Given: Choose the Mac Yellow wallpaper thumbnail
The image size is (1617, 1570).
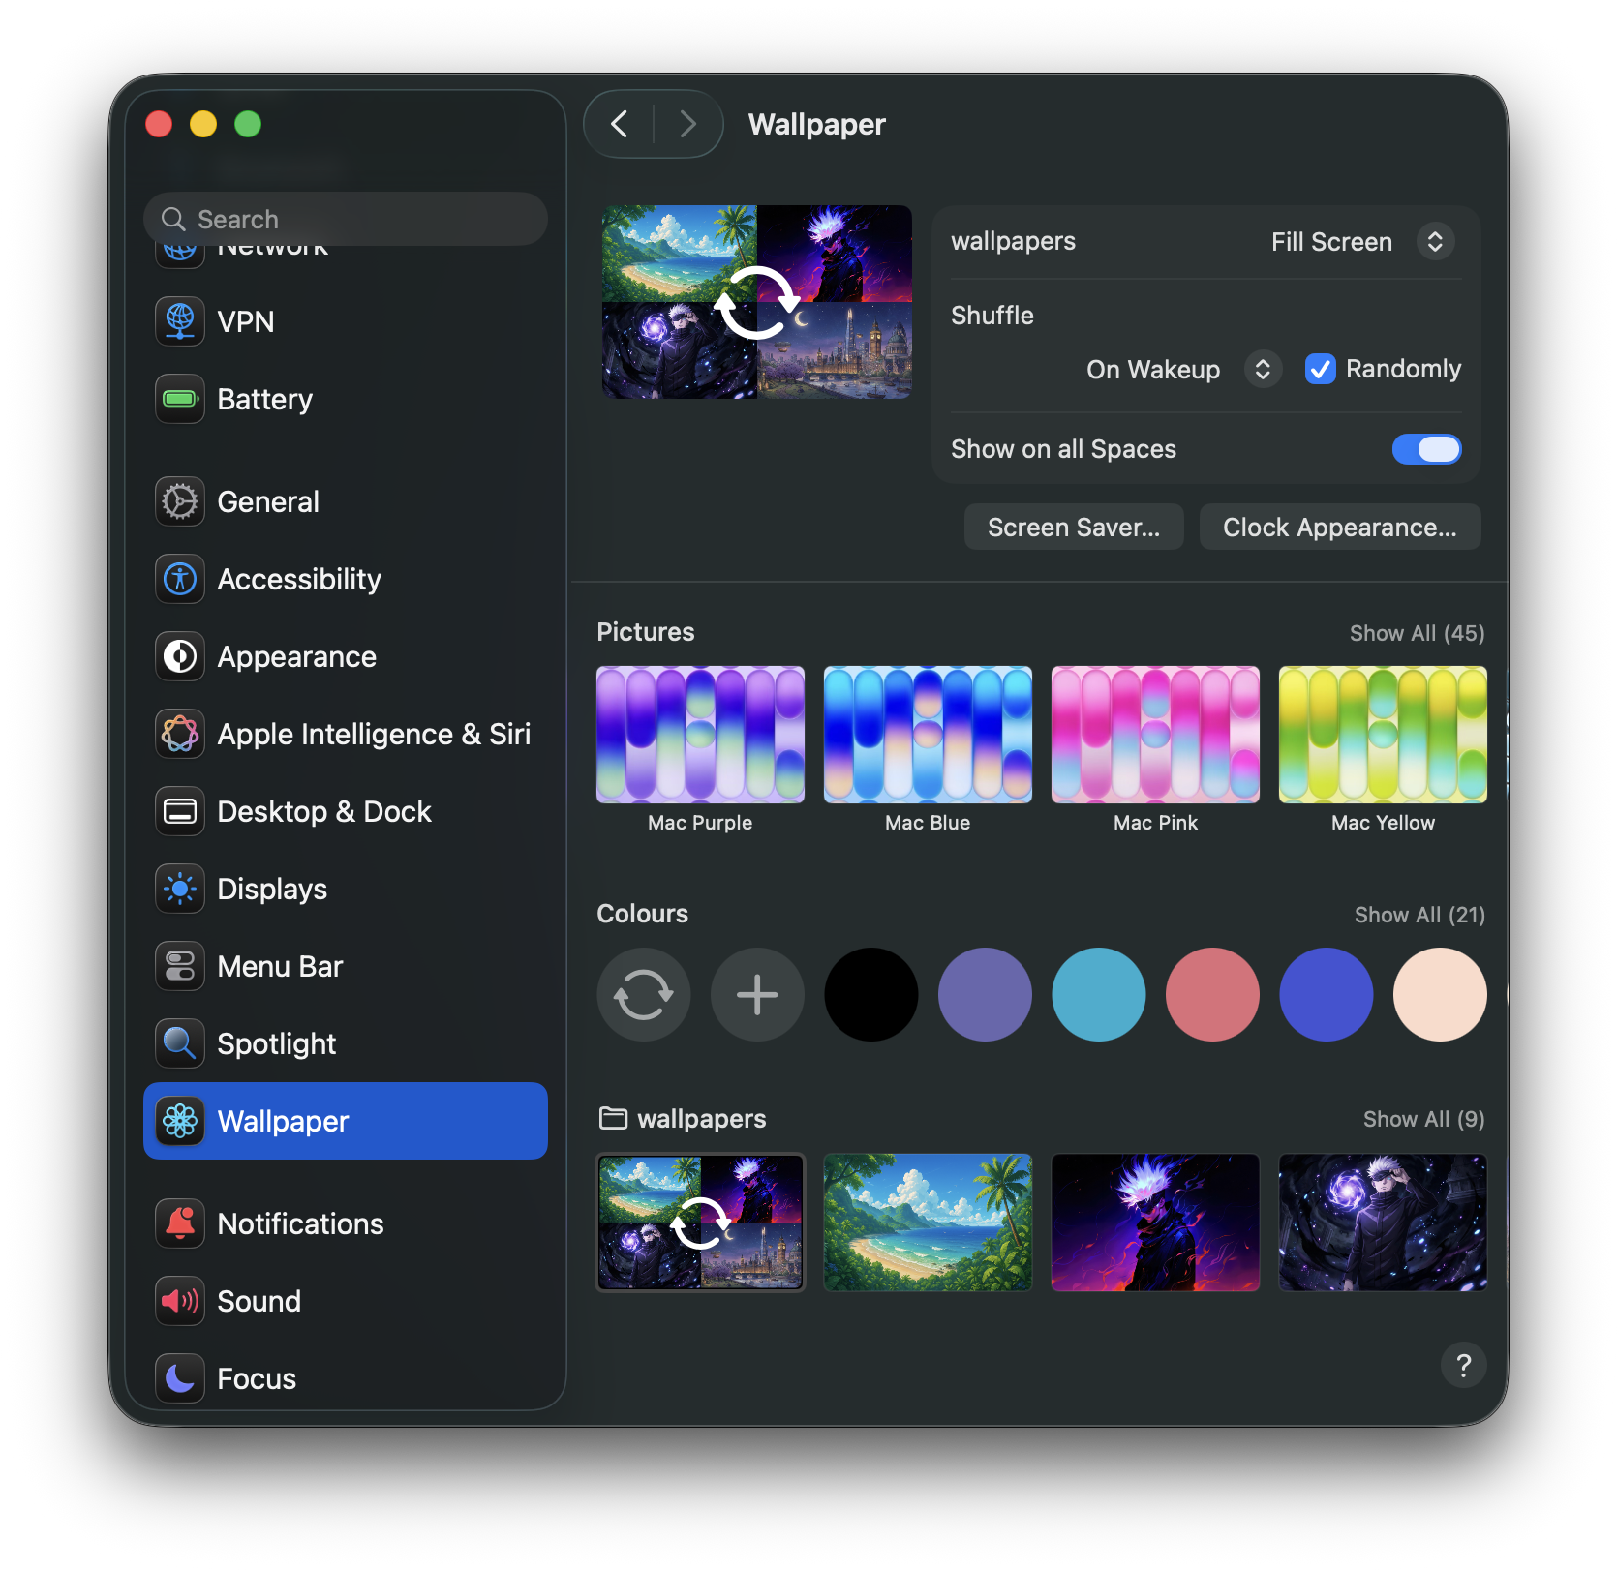Looking at the screenshot, I should point(1383,735).
